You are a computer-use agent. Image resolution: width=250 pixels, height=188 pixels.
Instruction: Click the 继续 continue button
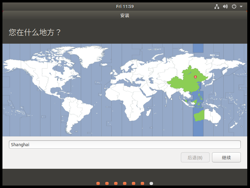(226, 157)
